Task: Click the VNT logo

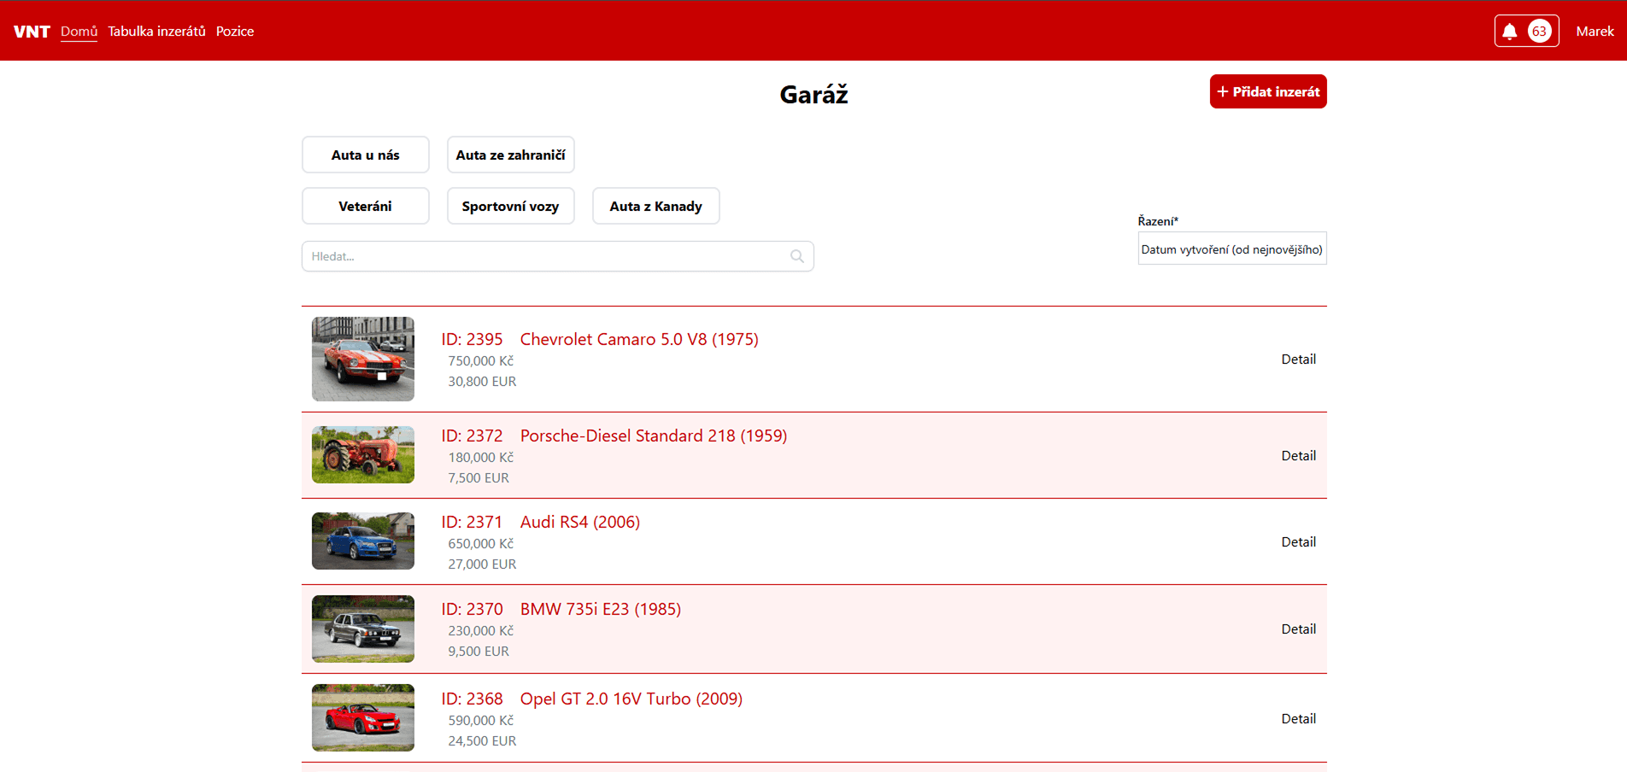Action: (32, 32)
